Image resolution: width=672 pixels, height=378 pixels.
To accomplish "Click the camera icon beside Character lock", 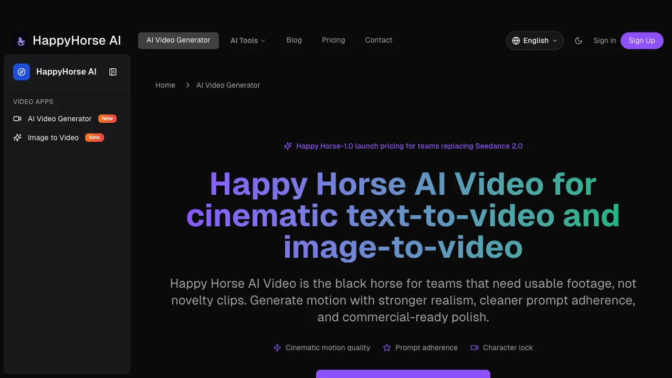I will pos(474,348).
